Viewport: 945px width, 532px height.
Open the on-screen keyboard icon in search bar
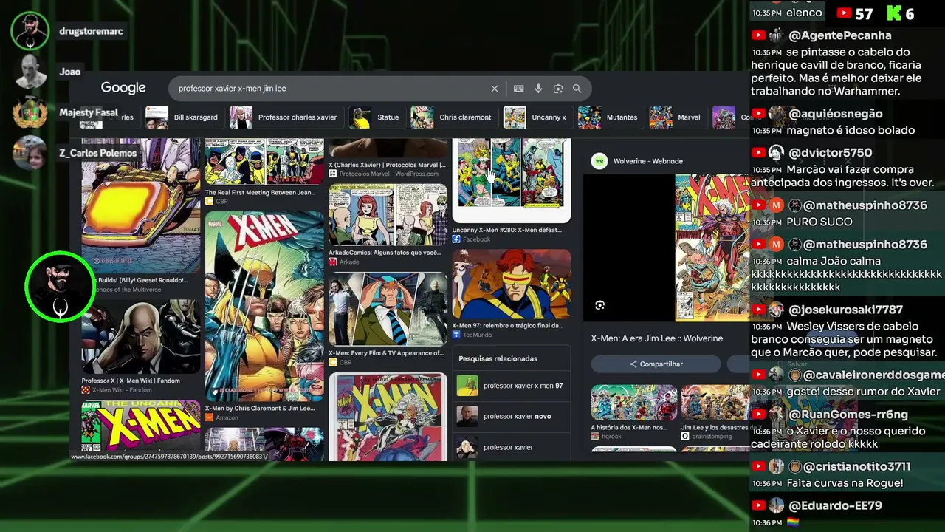pyautogui.click(x=519, y=89)
